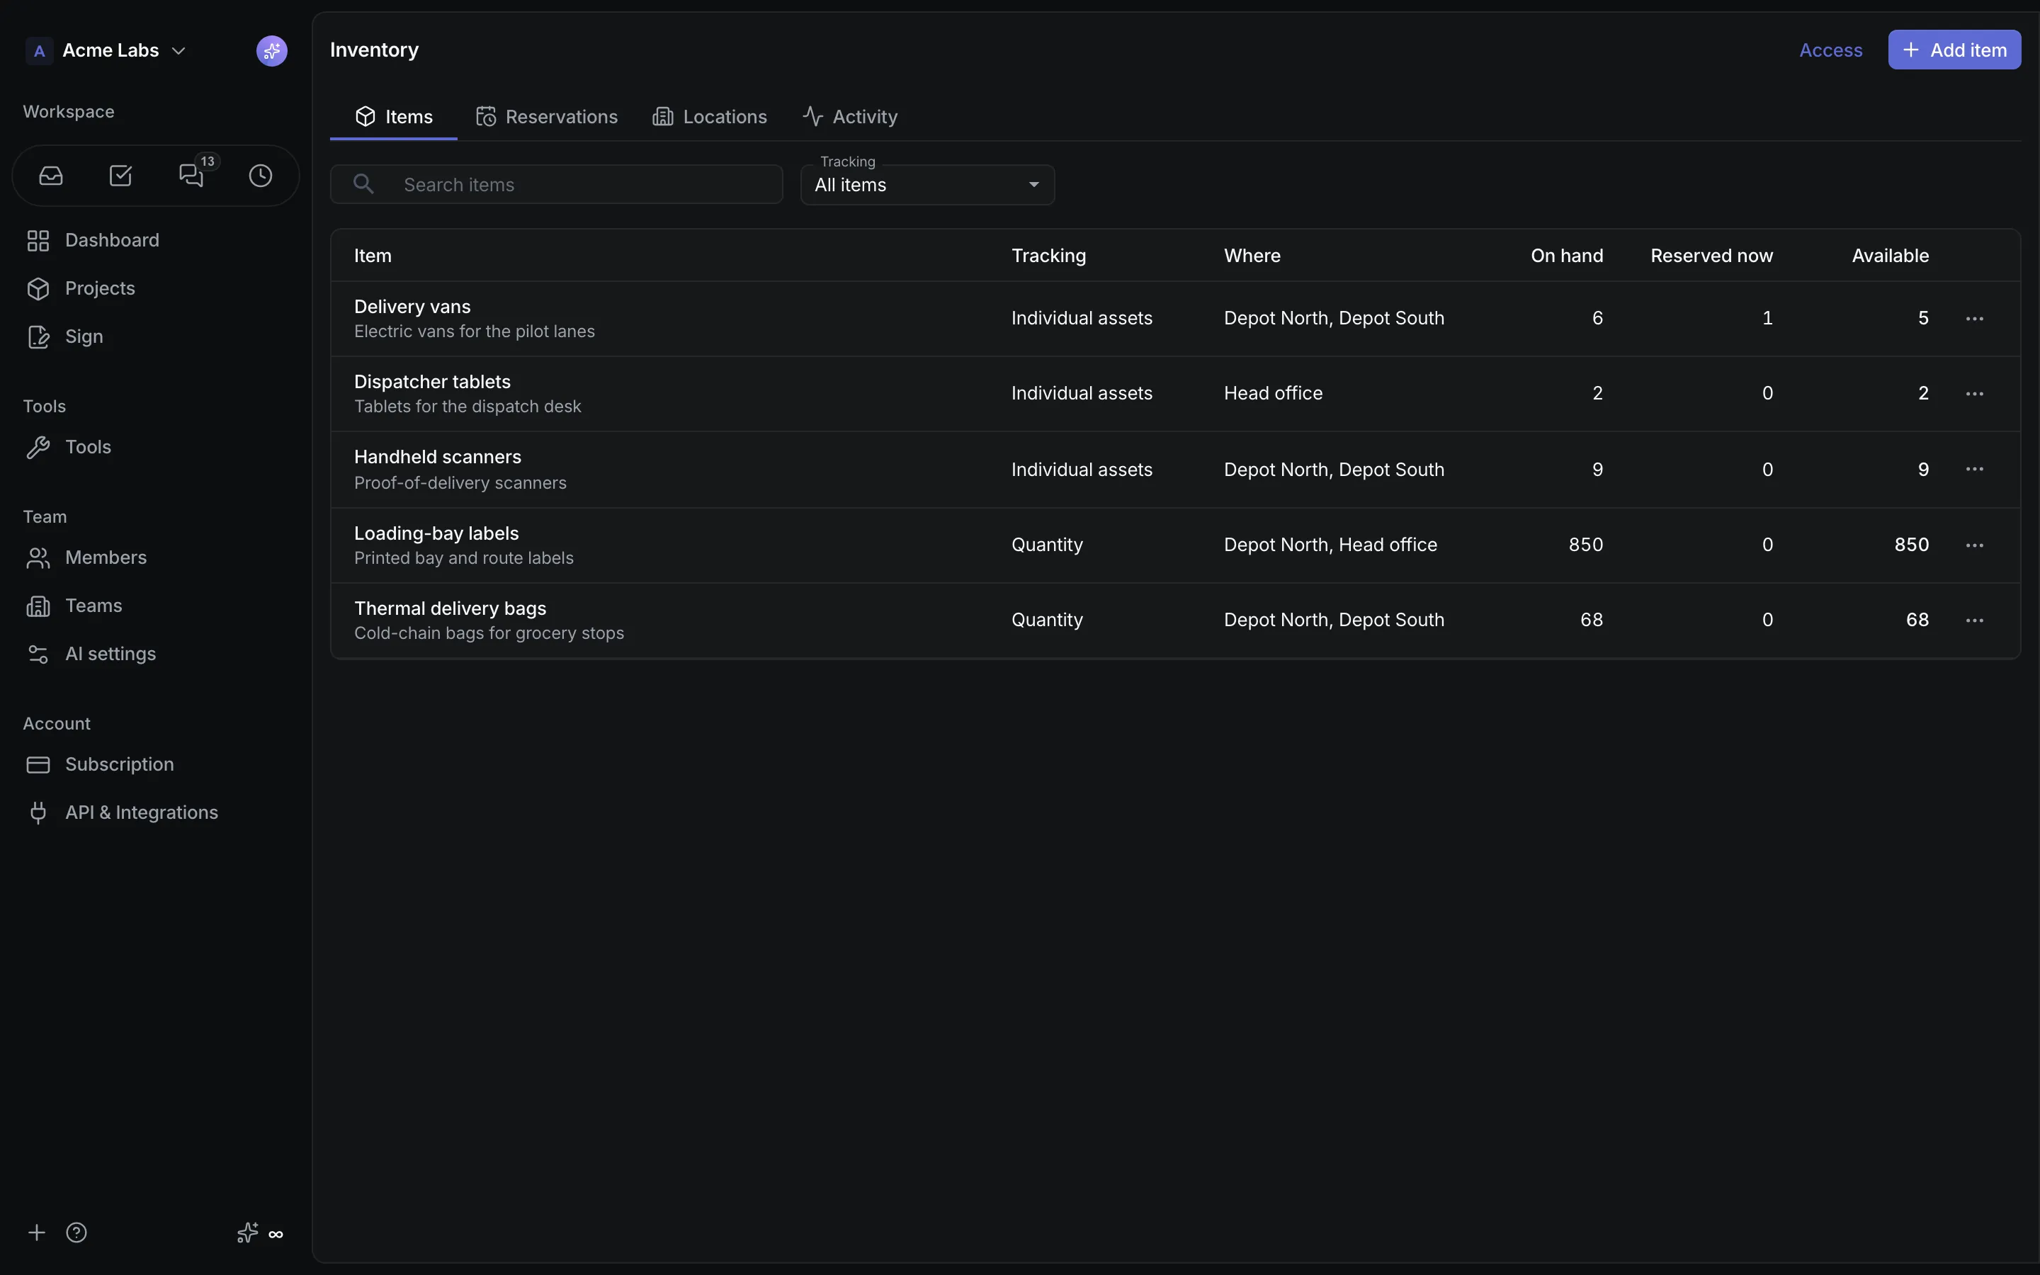Click the Access link
This screenshot has height=1275, width=2040.
pos(1831,50)
